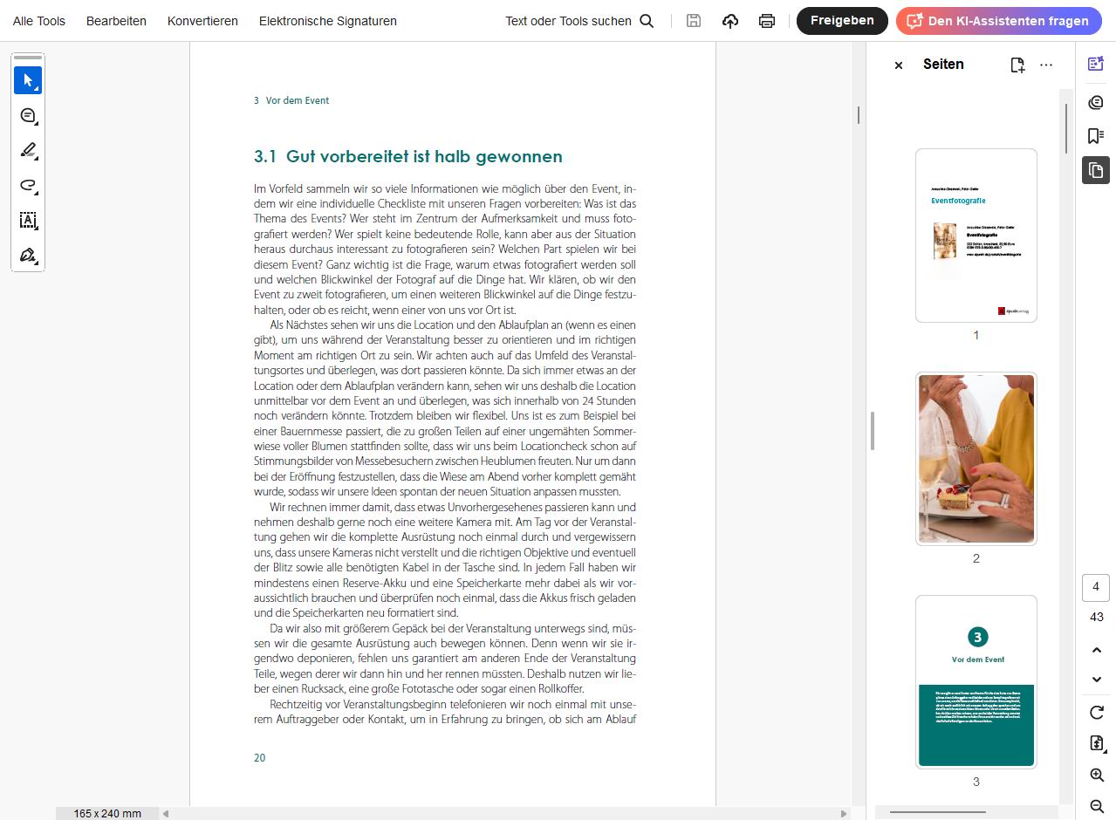
Task: Go to next page with down chevron
Action: tap(1097, 680)
